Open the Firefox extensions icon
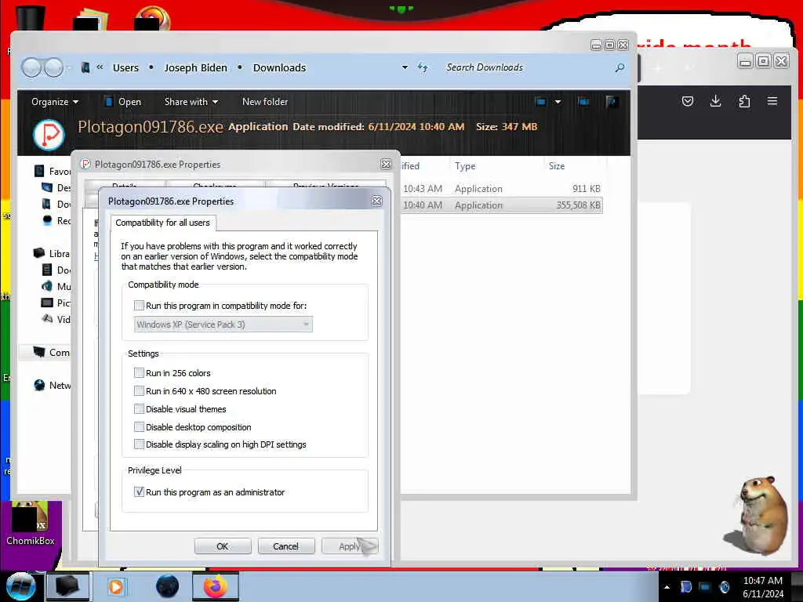 coord(744,101)
